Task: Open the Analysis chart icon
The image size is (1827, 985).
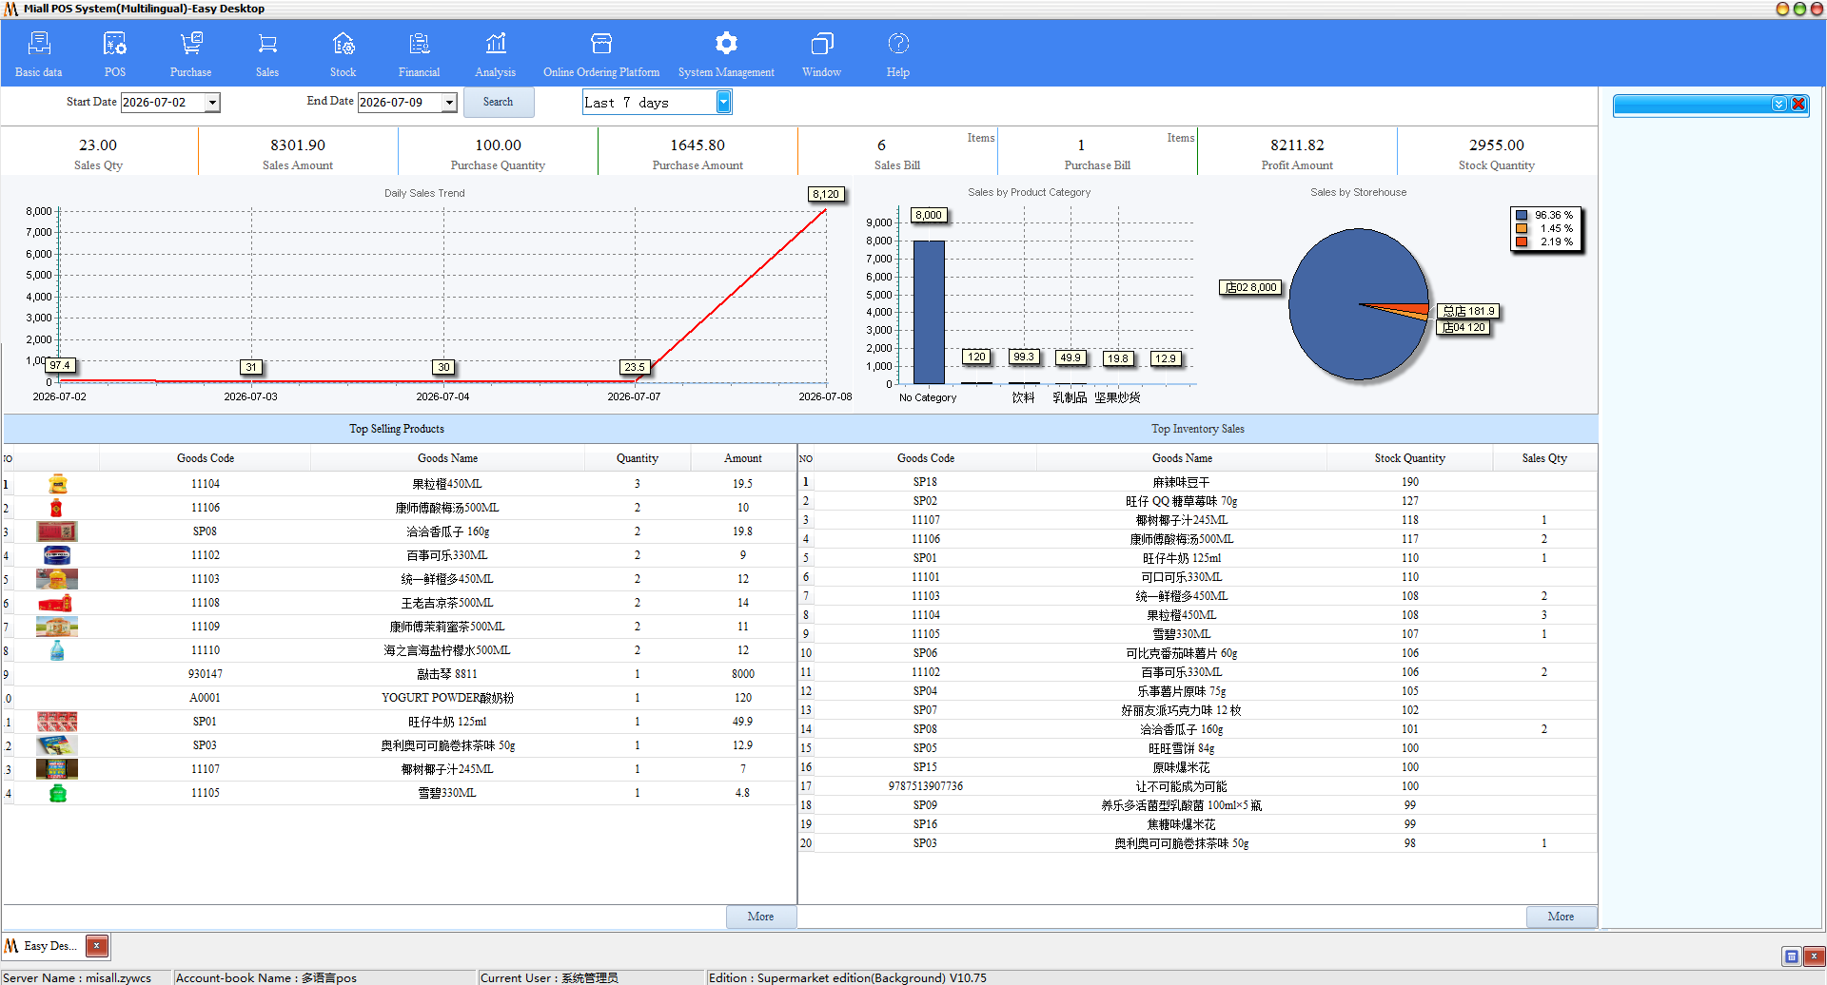Action: click(x=496, y=44)
